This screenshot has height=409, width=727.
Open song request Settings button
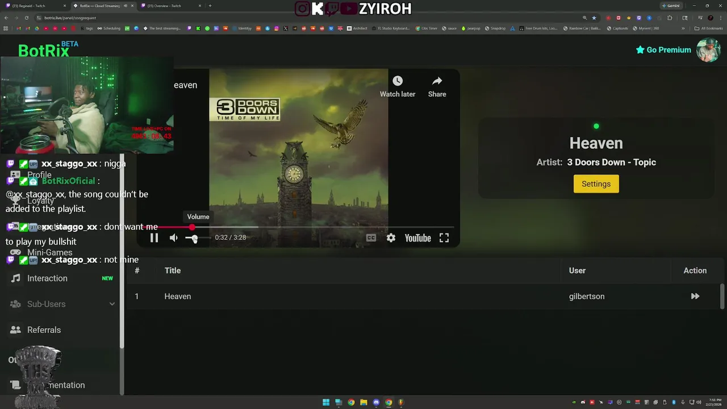[x=596, y=184]
